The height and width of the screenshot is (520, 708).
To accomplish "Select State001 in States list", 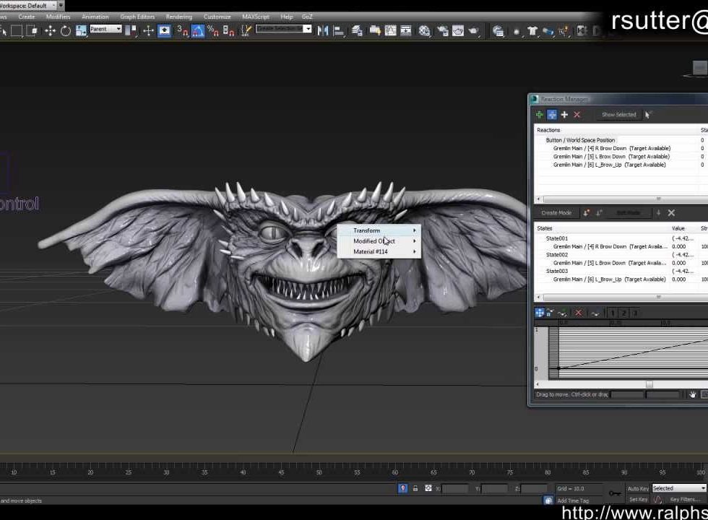I will [x=557, y=238].
